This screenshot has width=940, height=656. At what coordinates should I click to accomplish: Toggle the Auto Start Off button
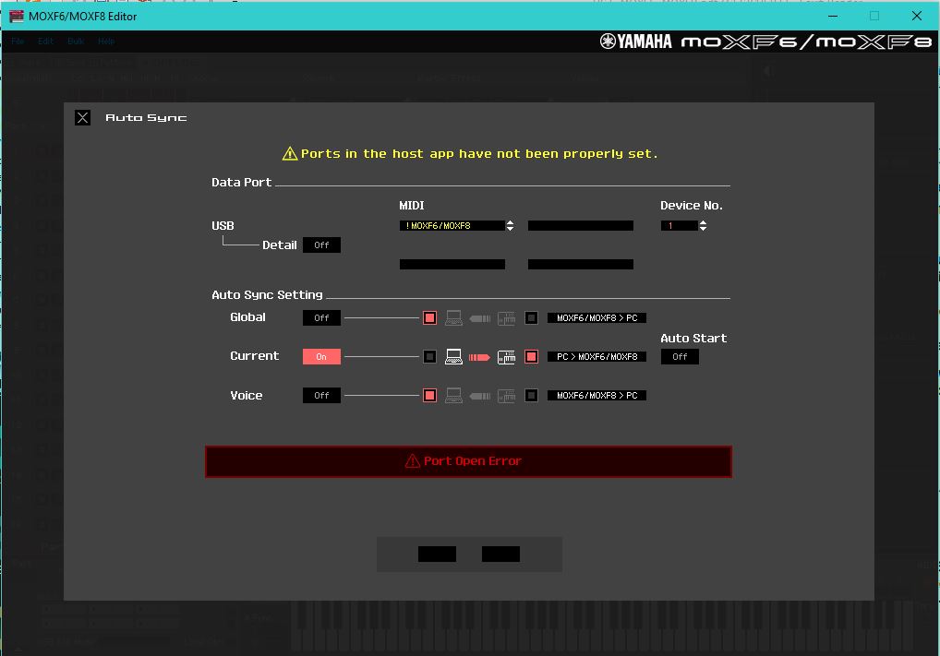point(680,356)
